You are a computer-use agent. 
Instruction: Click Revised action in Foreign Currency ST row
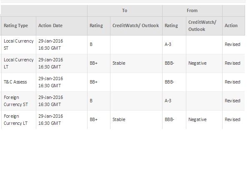click(233, 101)
